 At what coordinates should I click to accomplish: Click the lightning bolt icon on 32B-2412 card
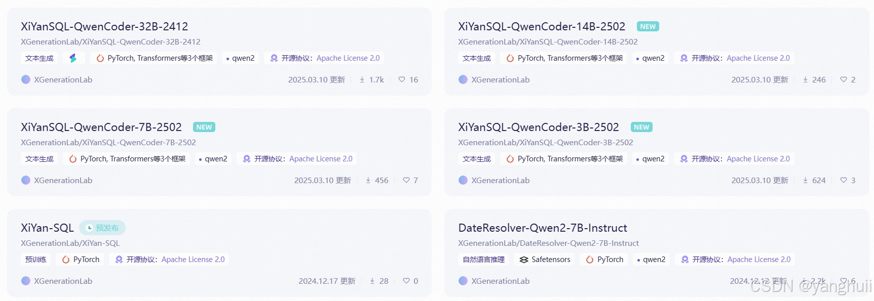(73, 58)
